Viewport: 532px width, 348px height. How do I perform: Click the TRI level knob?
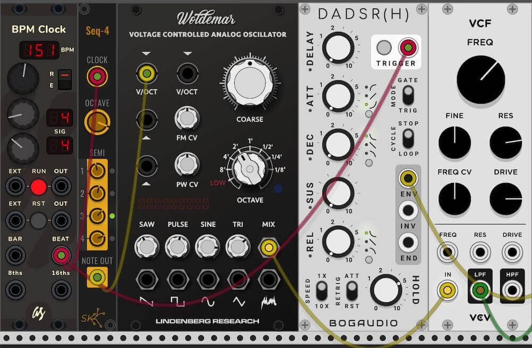point(238,246)
